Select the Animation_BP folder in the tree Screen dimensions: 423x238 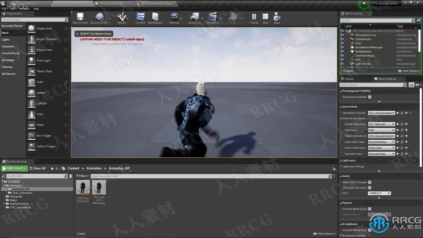click(21, 189)
